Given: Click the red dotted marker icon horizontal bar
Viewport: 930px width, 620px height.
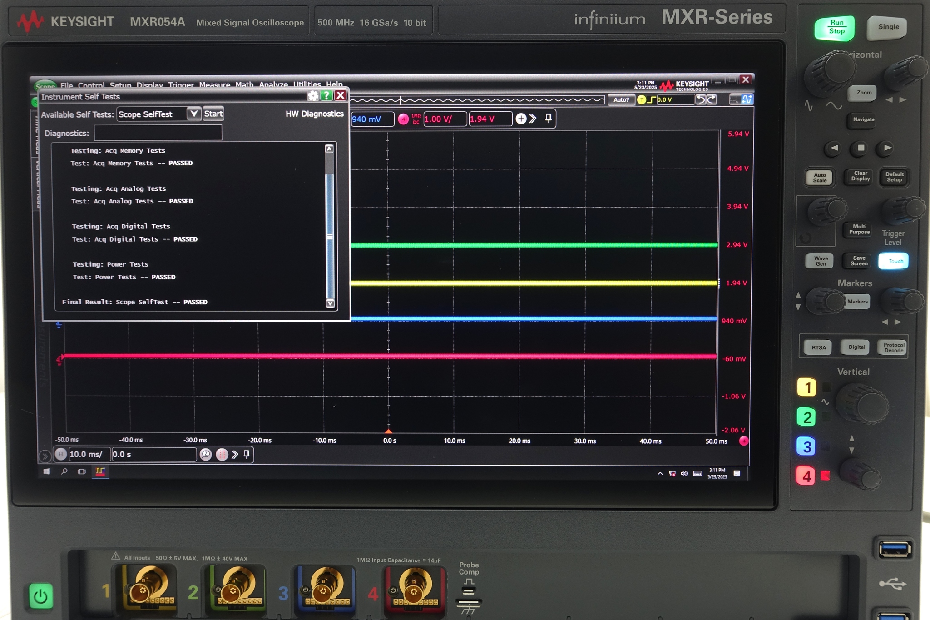Looking at the screenshot, I should (x=222, y=454).
